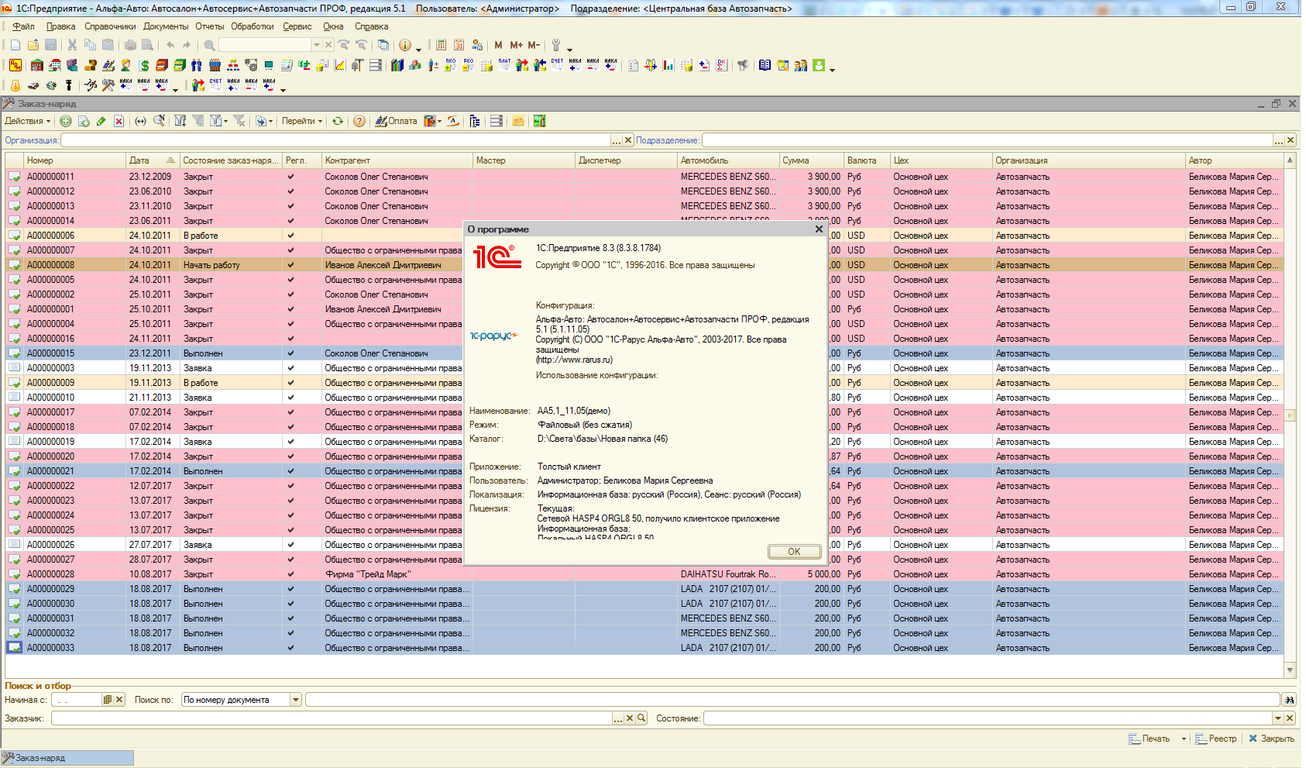The width and height of the screenshot is (1306, 768).
Task: Toggle Регл. checkmark for order A000000008
Action: click(x=290, y=265)
